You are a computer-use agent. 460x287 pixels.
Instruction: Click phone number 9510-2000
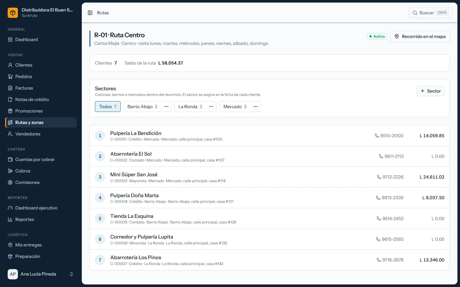click(389, 136)
